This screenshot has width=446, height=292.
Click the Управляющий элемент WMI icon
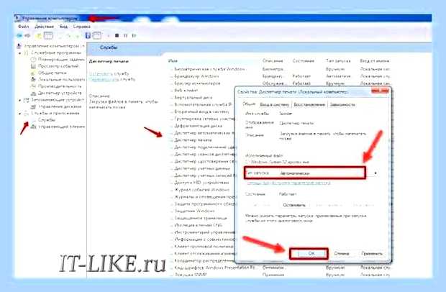pos(33,127)
